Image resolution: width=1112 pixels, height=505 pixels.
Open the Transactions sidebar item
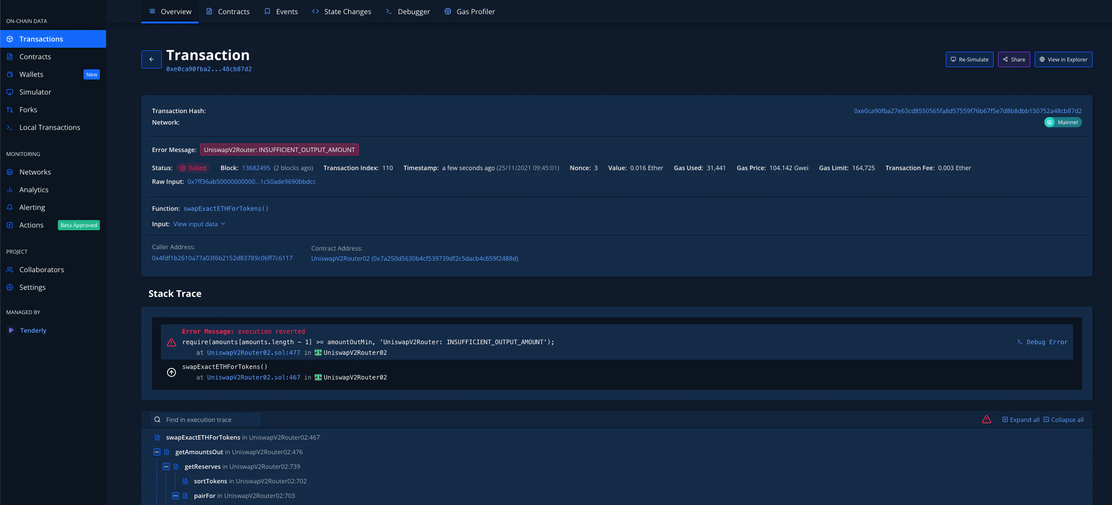[53, 39]
